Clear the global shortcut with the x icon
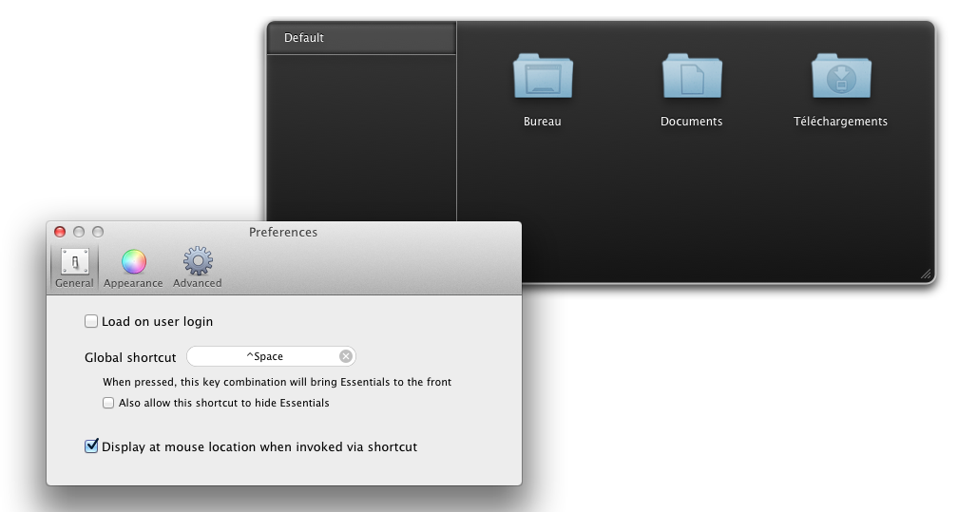Image resolution: width=977 pixels, height=512 pixels. tap(346, 356)
